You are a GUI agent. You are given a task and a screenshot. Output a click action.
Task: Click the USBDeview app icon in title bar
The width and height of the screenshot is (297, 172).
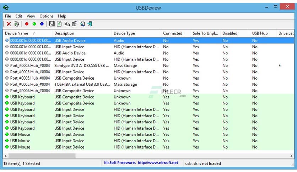pos(6,8)
